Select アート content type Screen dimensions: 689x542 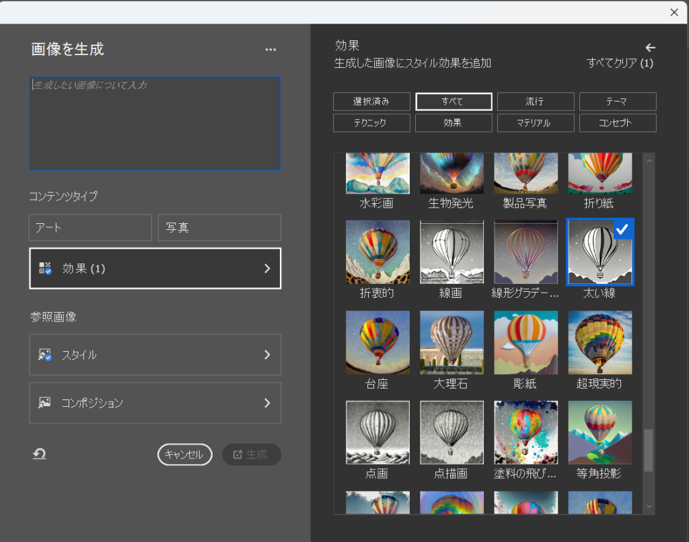[90, 228]
